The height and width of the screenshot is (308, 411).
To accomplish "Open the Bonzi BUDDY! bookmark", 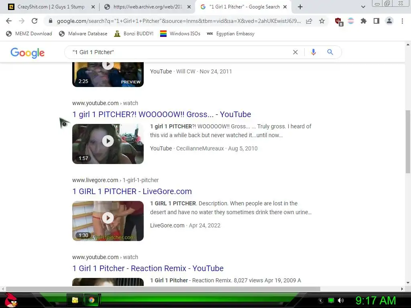I will [134, 34].
